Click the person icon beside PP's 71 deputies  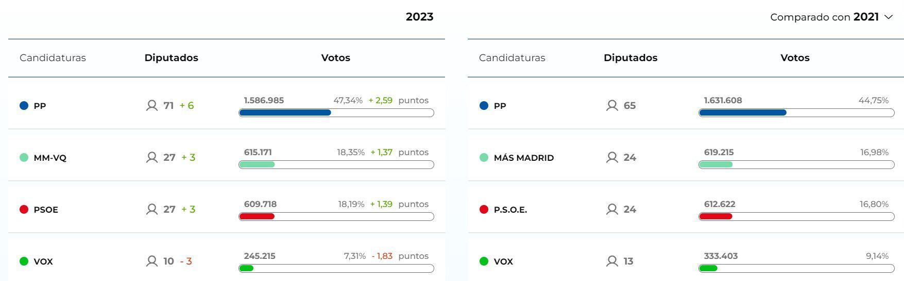click(x=152, y=106)
